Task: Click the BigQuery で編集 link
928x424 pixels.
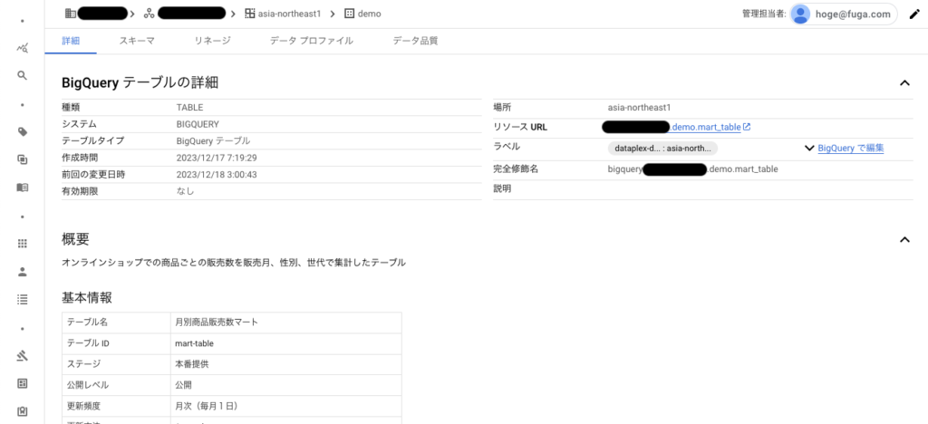Action: click(850, 149)
